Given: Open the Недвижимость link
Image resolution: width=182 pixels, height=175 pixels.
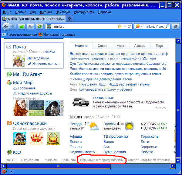Looking at the screenshot, I should (x=82, y=152).
